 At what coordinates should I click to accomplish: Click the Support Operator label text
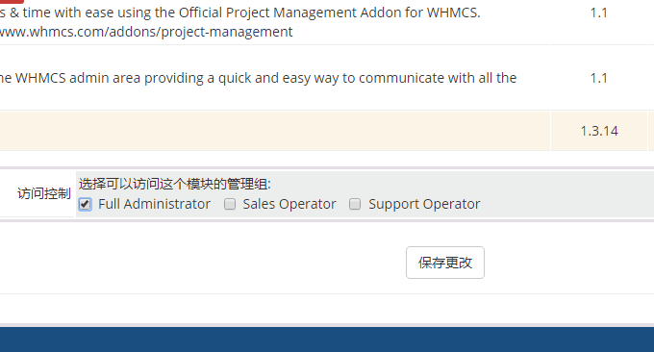click(424, 204)
